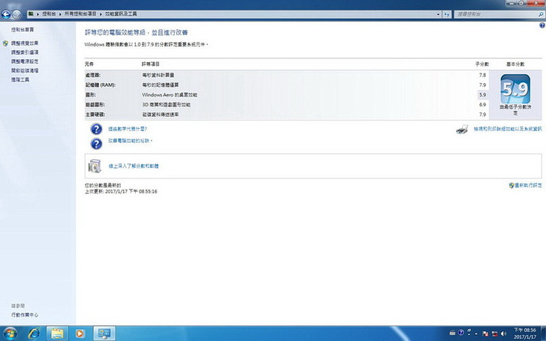
Task: Click the address bar refresh button
Action: 447,14
